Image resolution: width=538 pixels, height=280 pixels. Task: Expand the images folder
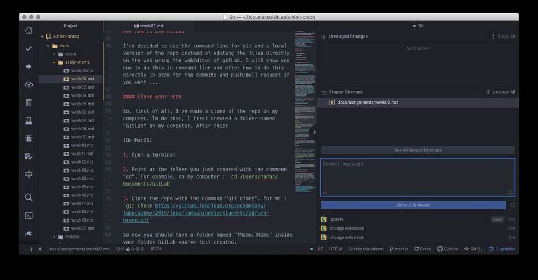click(x=54, y=237)
